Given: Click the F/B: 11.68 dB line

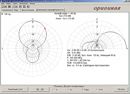Looking at the screenshot, I should coord(91,55).
